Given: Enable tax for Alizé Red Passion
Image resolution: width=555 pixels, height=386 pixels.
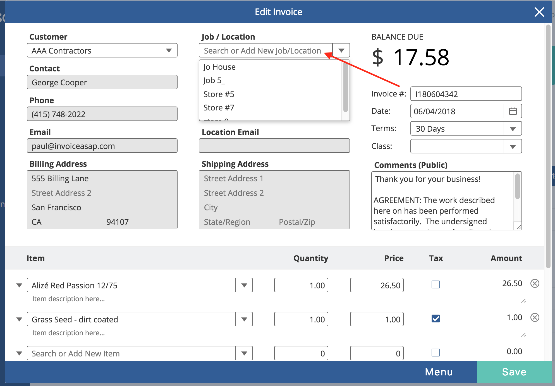Looking at the screenshot, I should (x=436, y=284).
